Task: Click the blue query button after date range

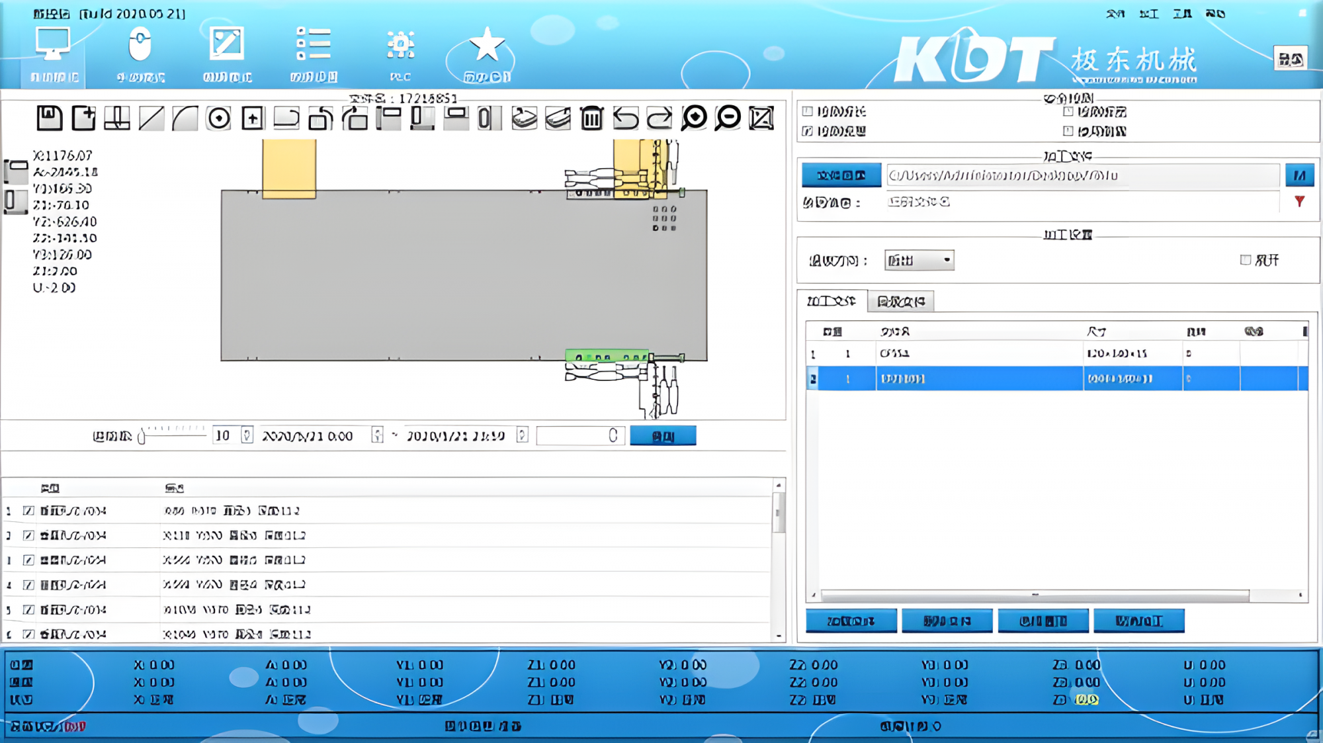Action: [663, 436]
